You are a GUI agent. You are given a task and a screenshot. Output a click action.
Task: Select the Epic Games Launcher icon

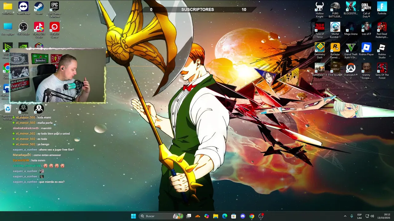pyautogui.click(x=54, y=10)
